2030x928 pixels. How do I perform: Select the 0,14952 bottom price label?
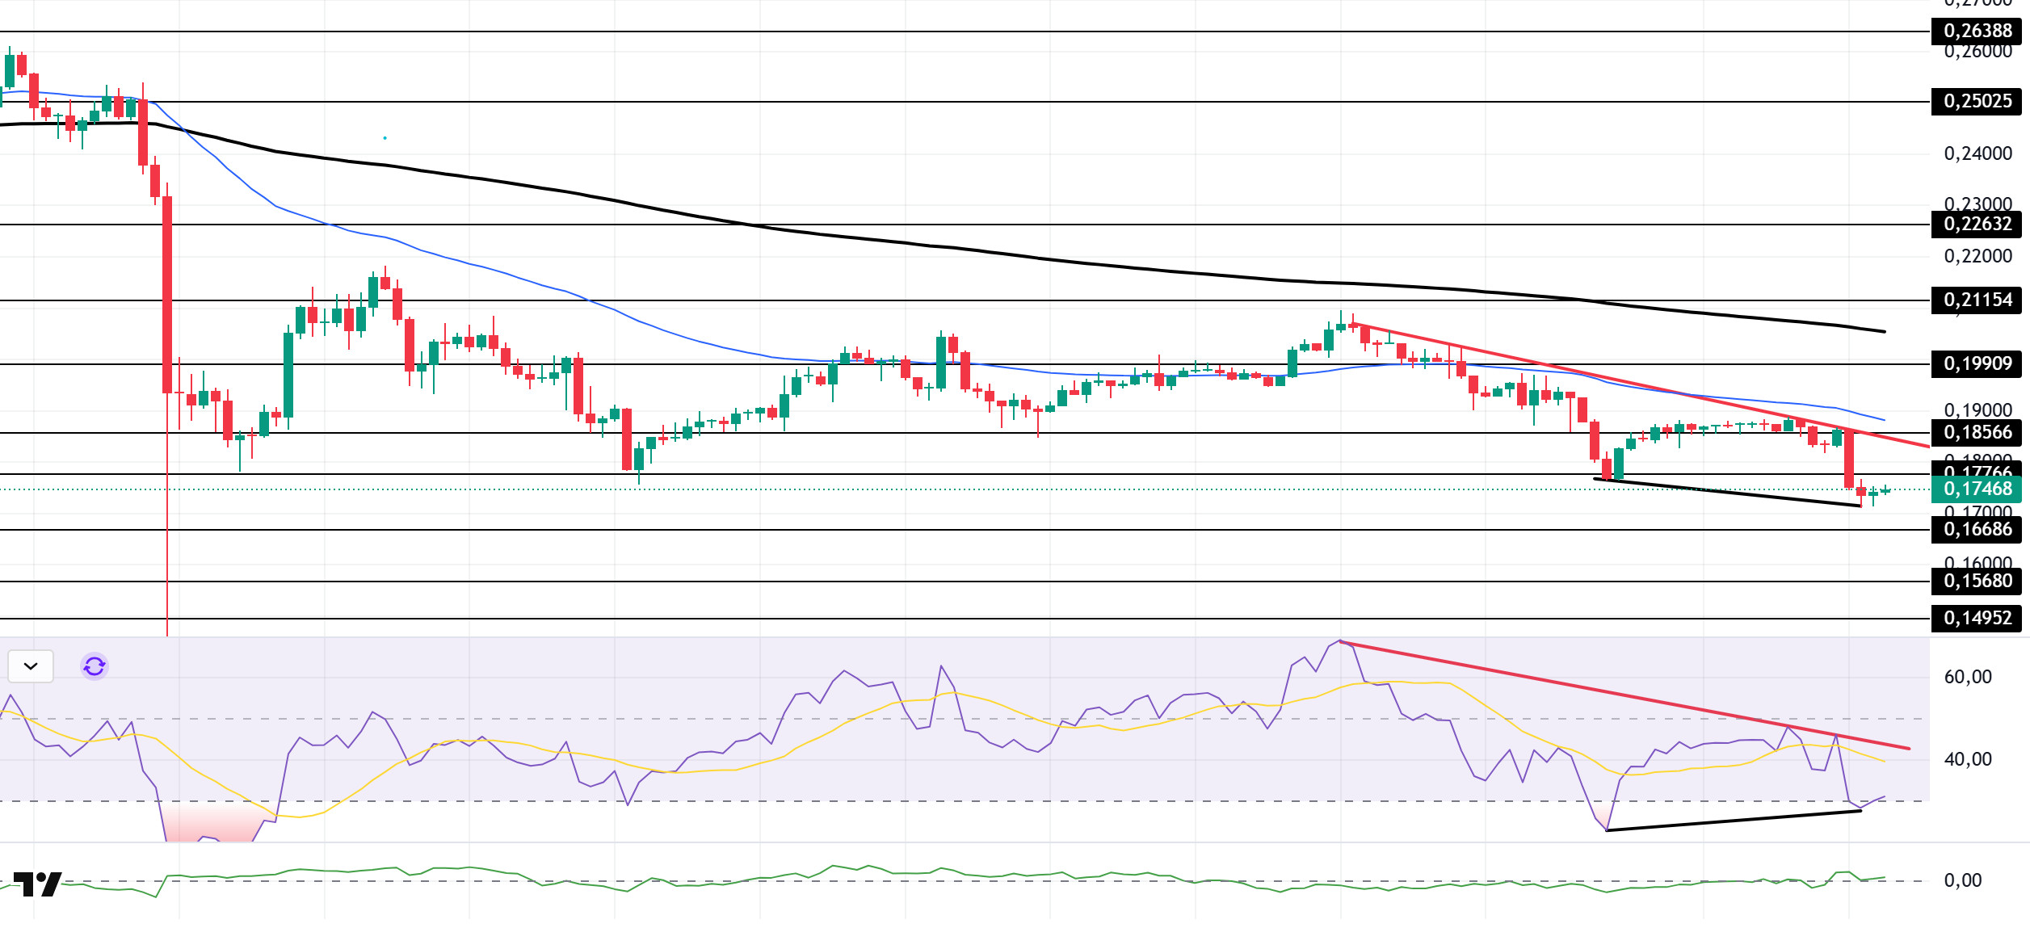point(1976,618)
